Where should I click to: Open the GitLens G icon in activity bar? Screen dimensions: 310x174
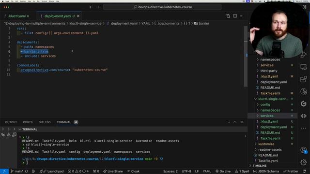click(x=304, y=103)
